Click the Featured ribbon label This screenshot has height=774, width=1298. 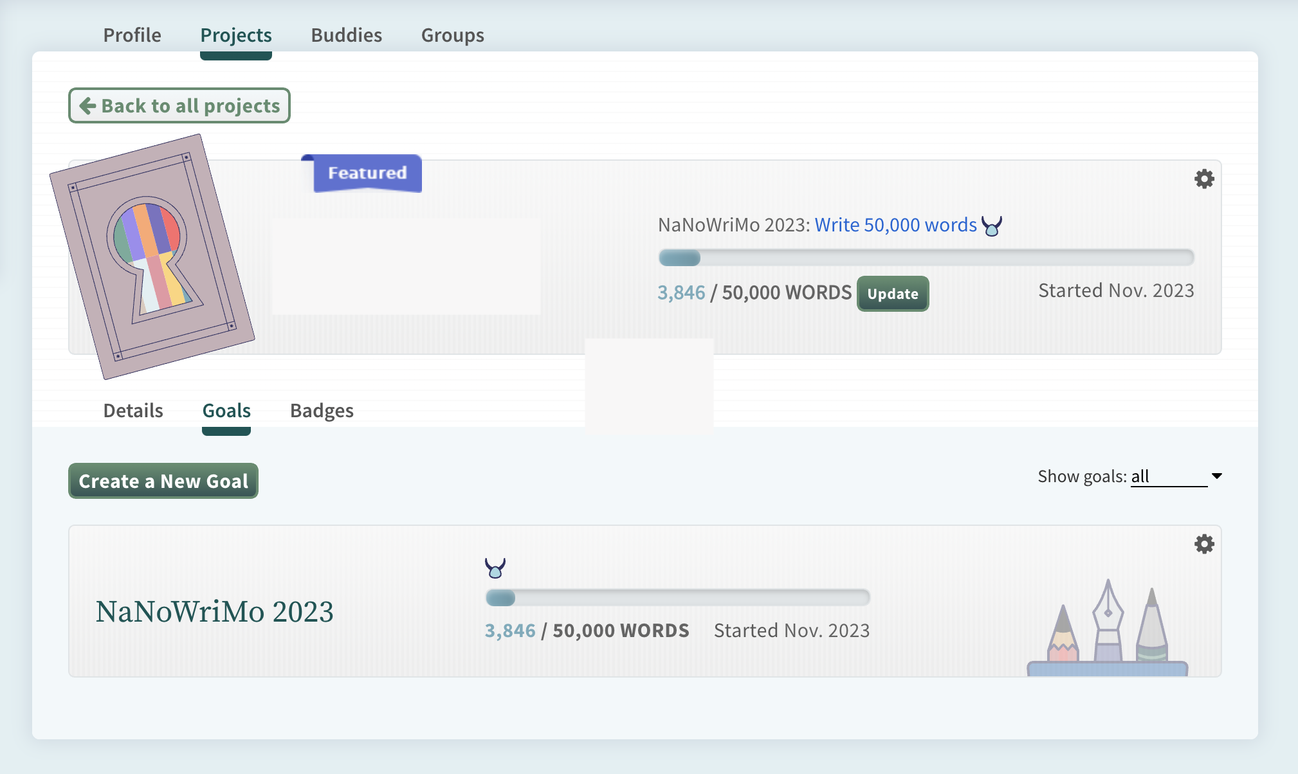click(367, 173)
